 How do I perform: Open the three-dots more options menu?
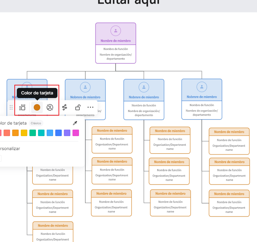[90, 107]
